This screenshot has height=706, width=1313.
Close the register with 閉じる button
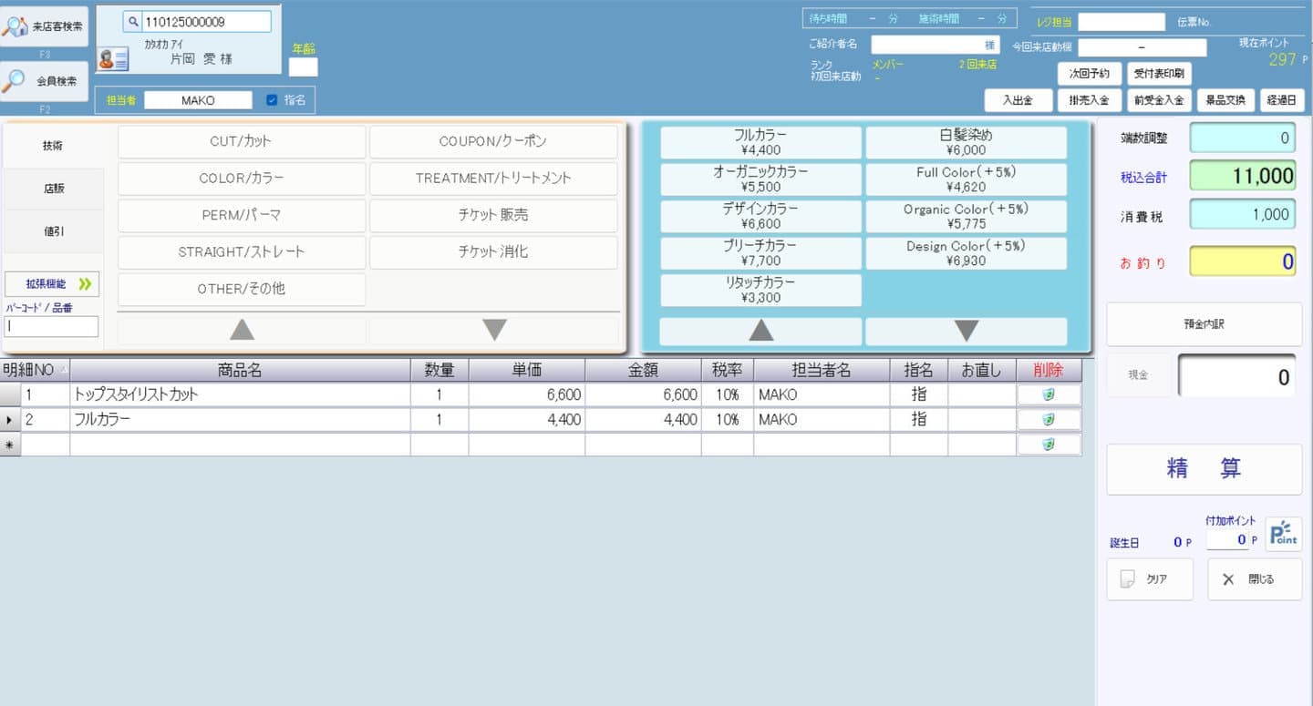point(1254,579)
